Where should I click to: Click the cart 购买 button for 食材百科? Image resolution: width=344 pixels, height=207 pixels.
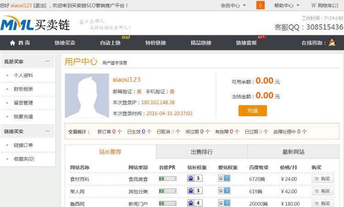pos(323,179)
